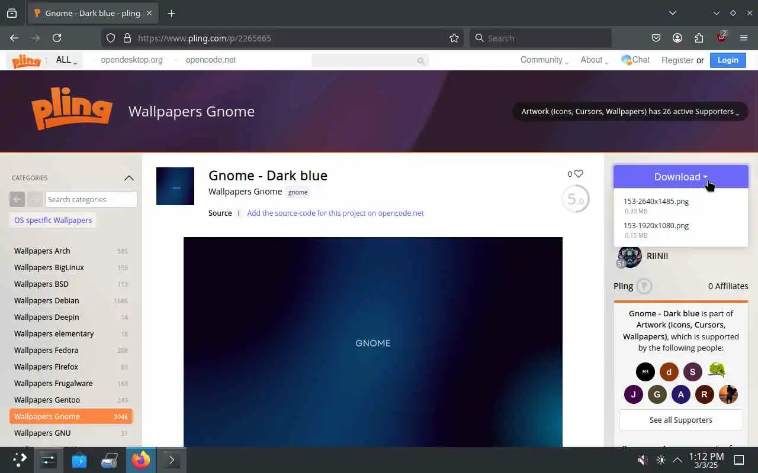The height and width of the screenshot is (473, 758).
Task: Focus the Firefox Search box
Action: point(541,38)
